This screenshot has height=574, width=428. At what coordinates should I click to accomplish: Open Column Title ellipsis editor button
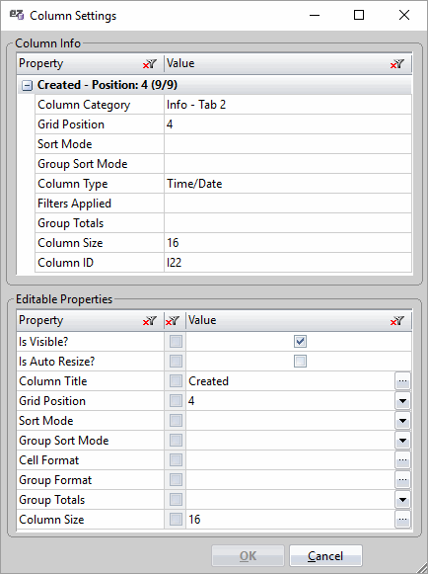click(x=402, y=381)
